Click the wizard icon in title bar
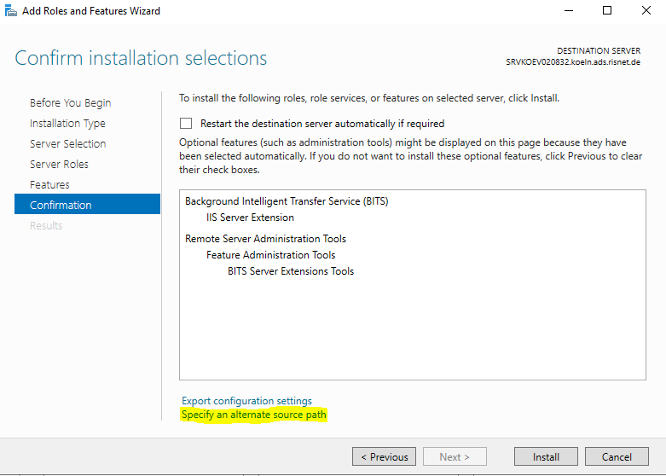666x476 pixels. pyautogui.click(x=10, y=10)
